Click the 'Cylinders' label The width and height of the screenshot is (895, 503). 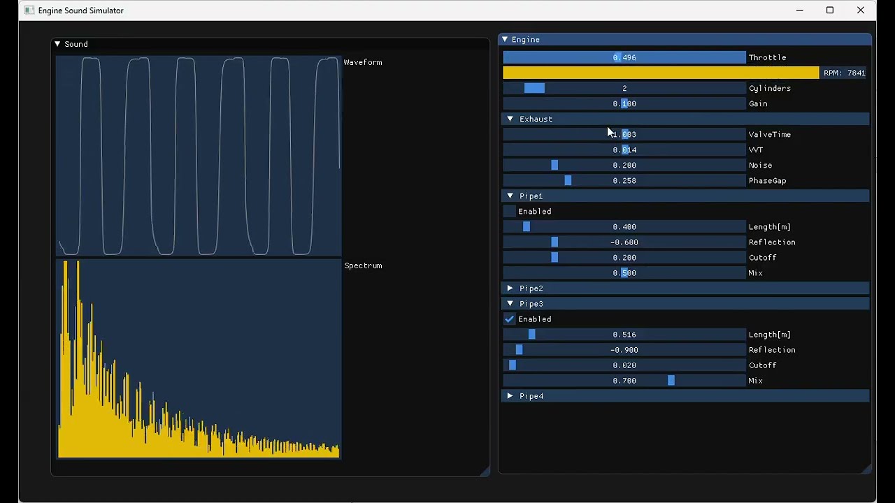pos(770,88)
